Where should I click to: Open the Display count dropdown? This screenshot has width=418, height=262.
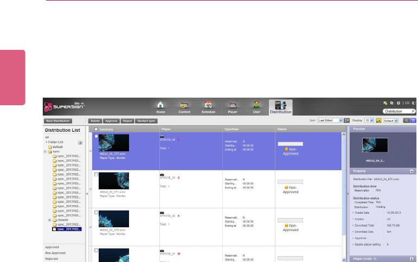pyautogui.click(x=369, y=120)
